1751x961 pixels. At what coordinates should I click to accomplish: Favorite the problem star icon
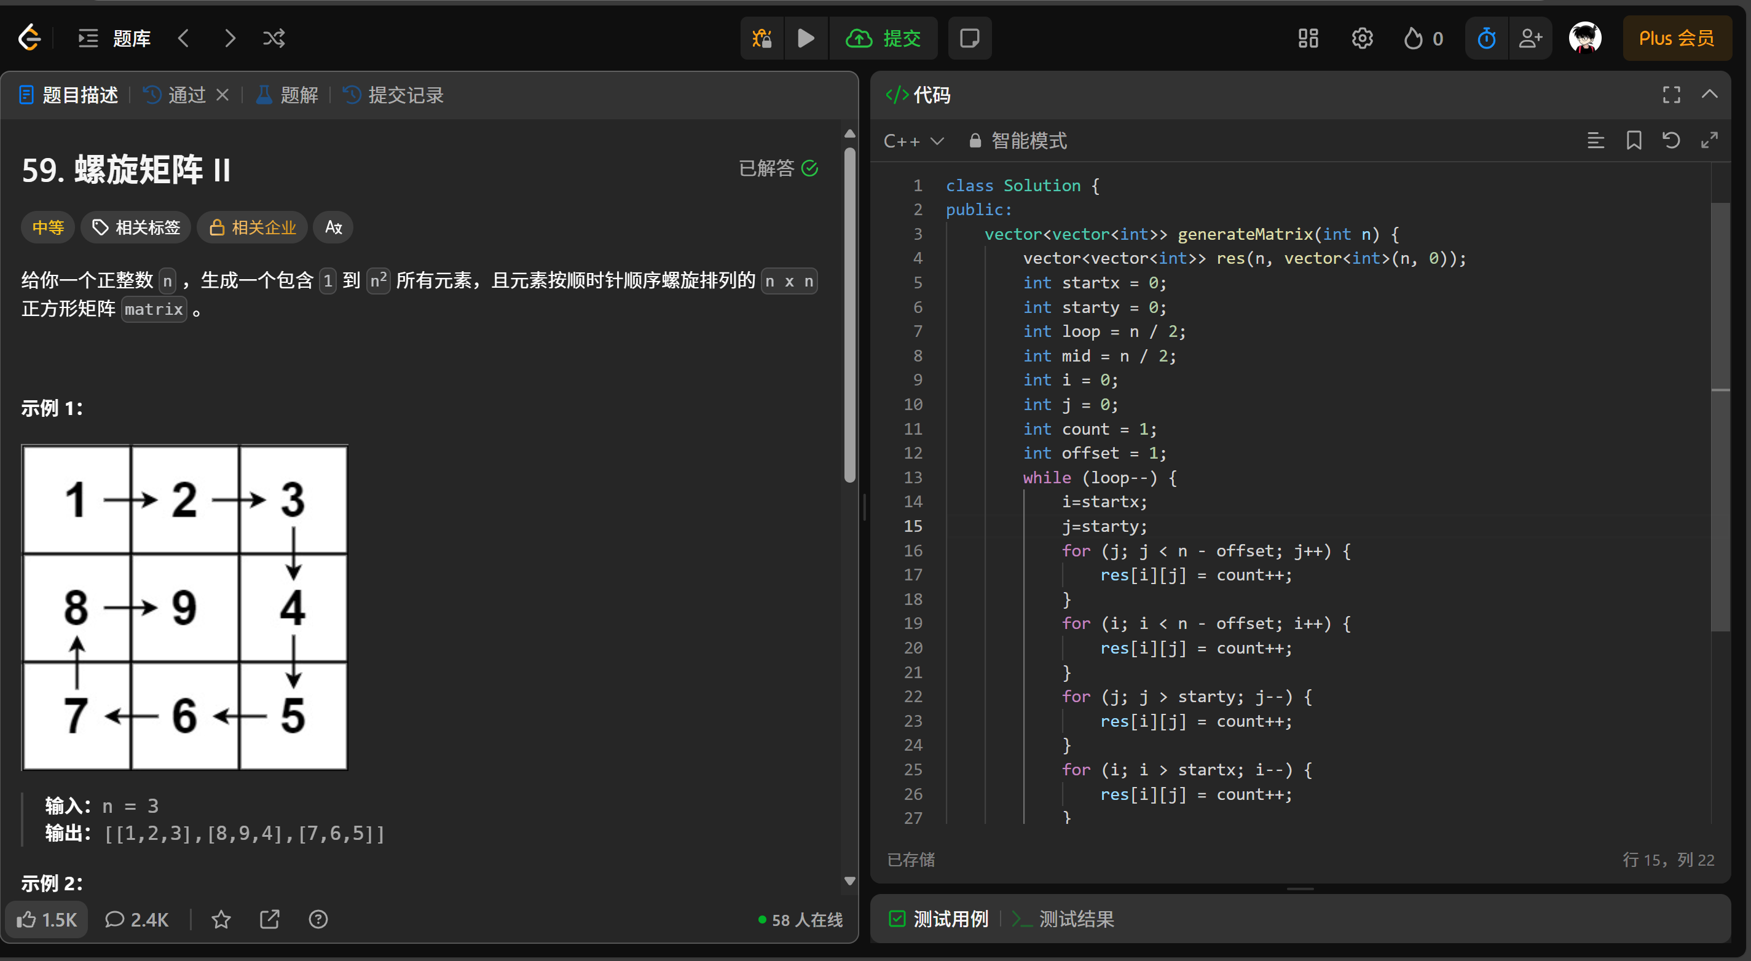[221, 920]
